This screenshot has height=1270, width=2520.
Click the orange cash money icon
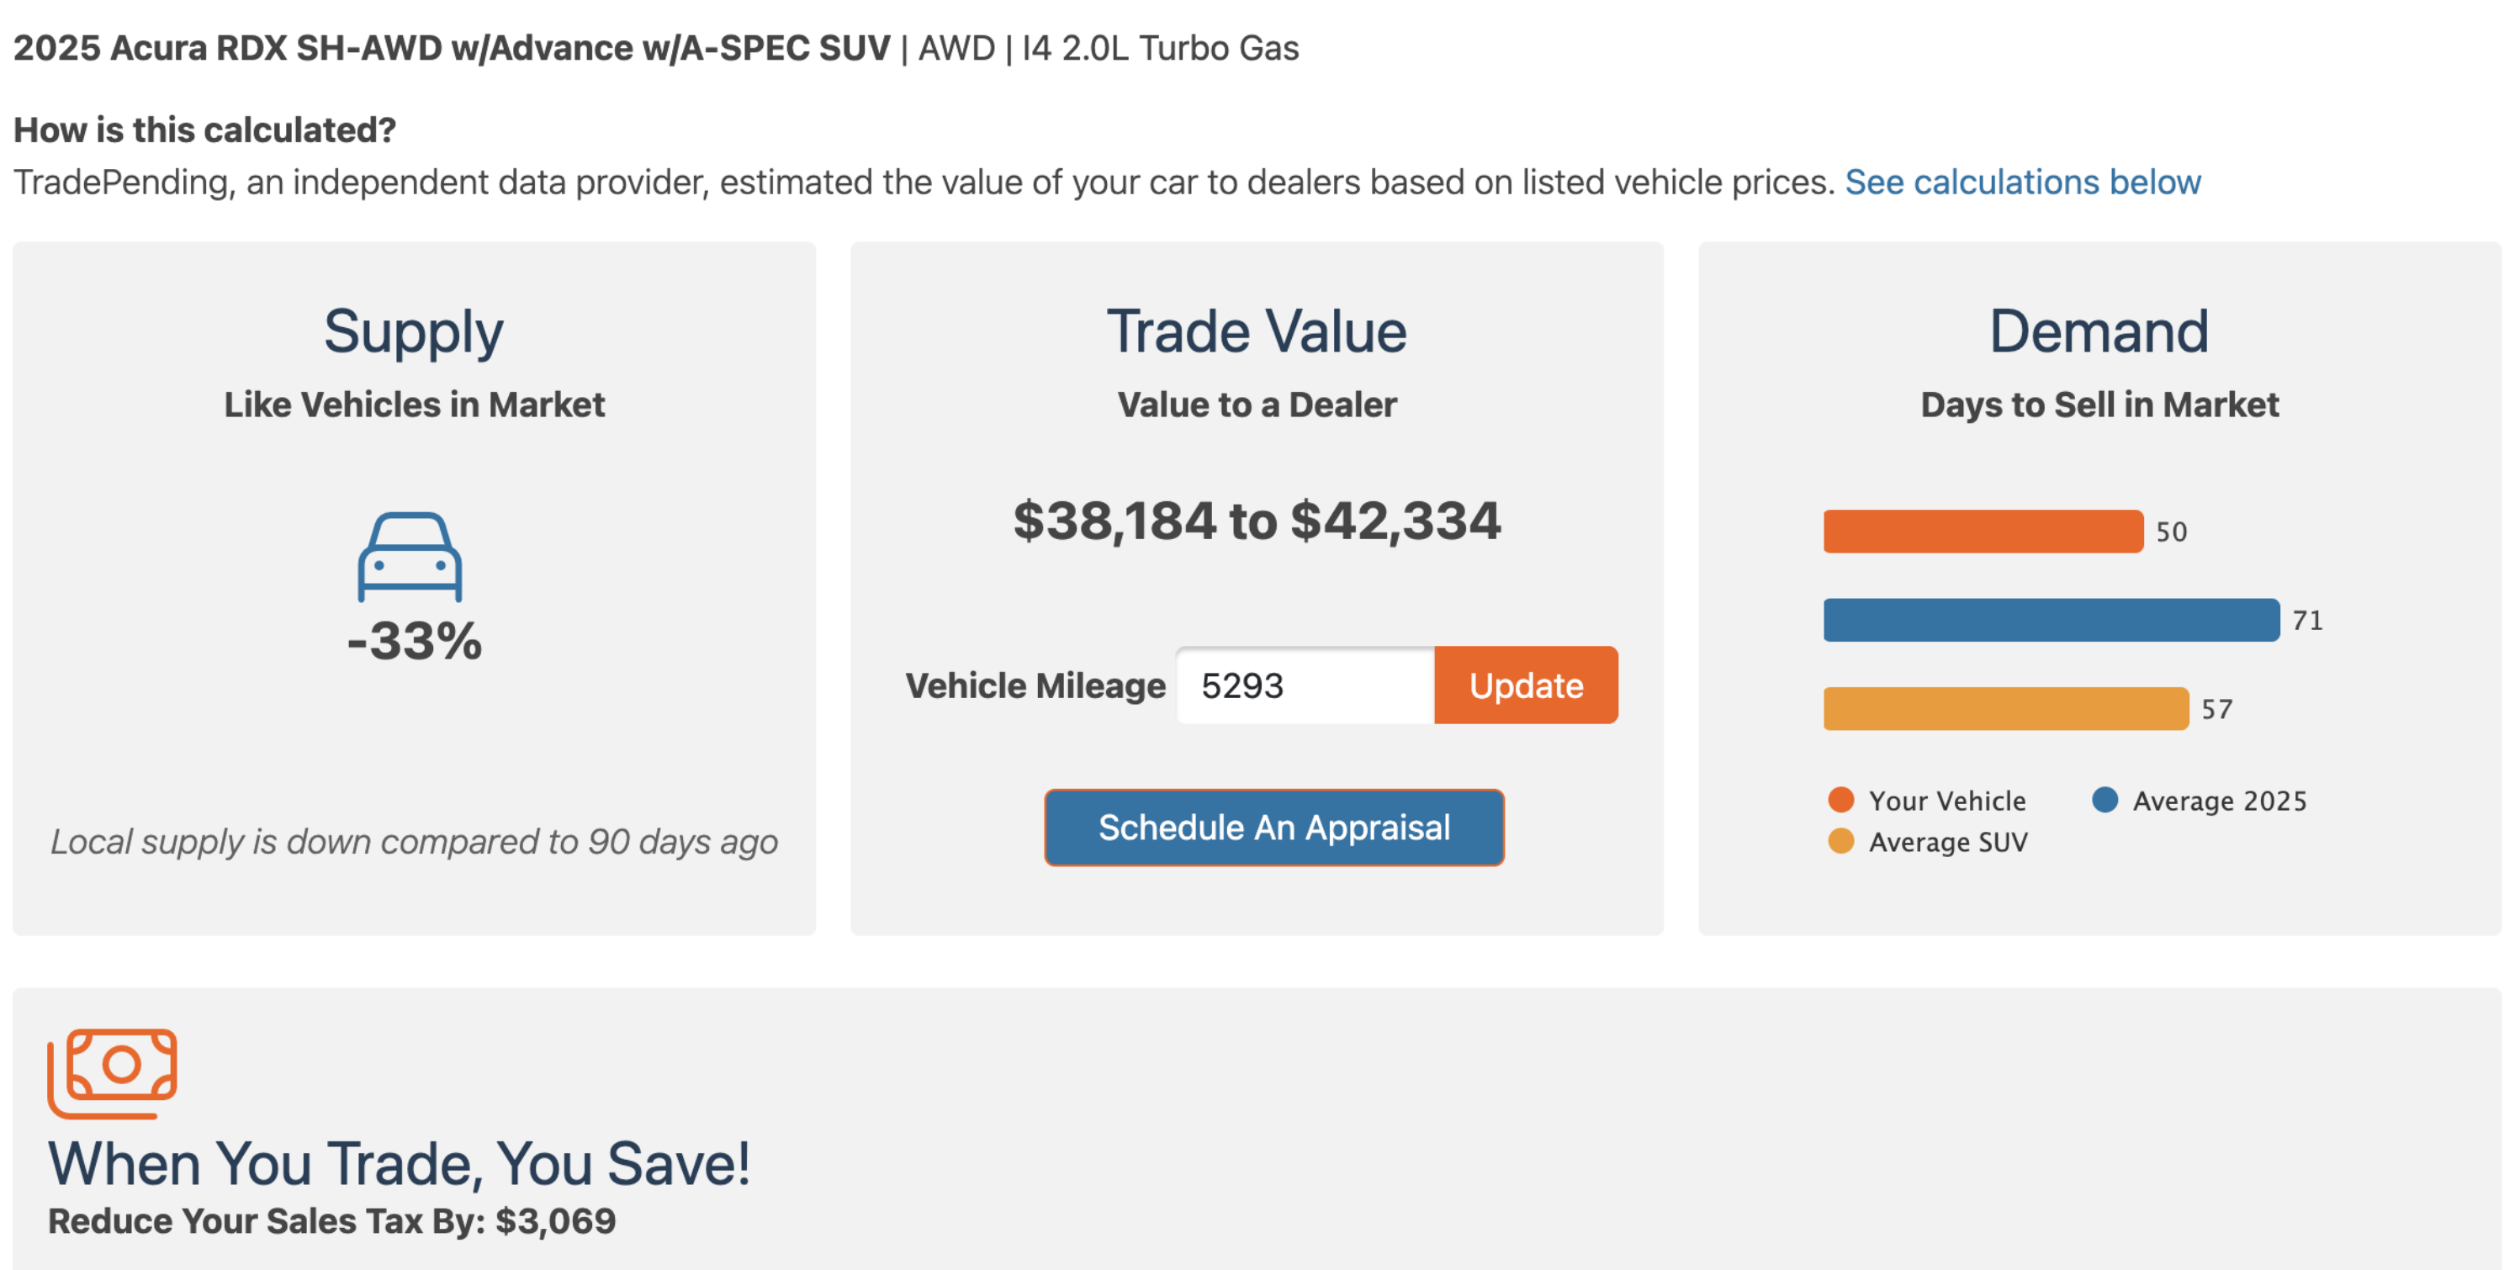(x=113, y=1072)
